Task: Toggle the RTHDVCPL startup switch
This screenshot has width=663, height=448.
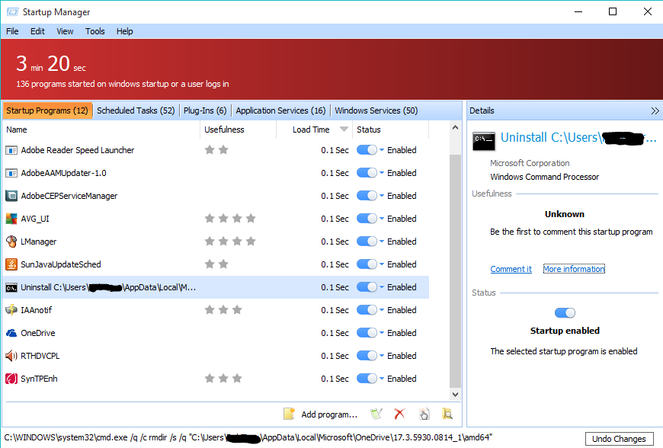Action: click(x=367, y=356)
